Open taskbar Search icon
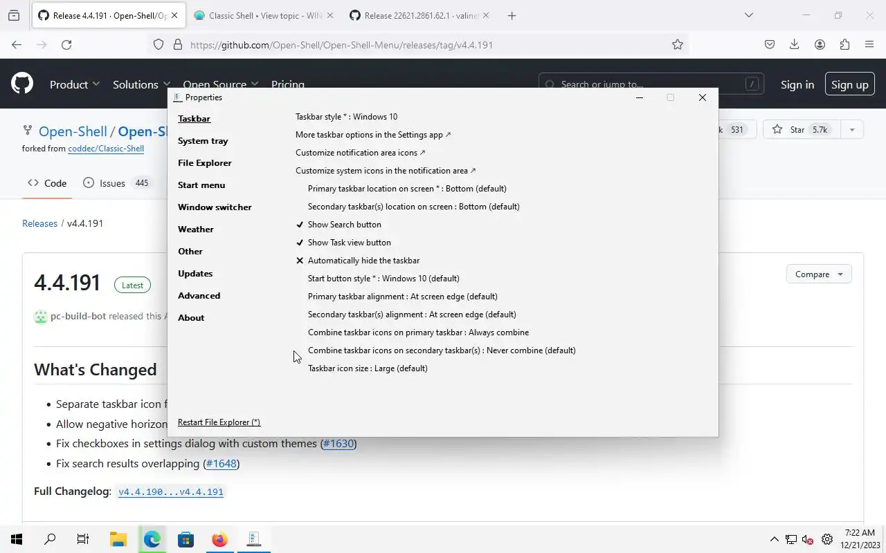Image resolution: width=886 pixels, height=553 pixels. point(50,539)
